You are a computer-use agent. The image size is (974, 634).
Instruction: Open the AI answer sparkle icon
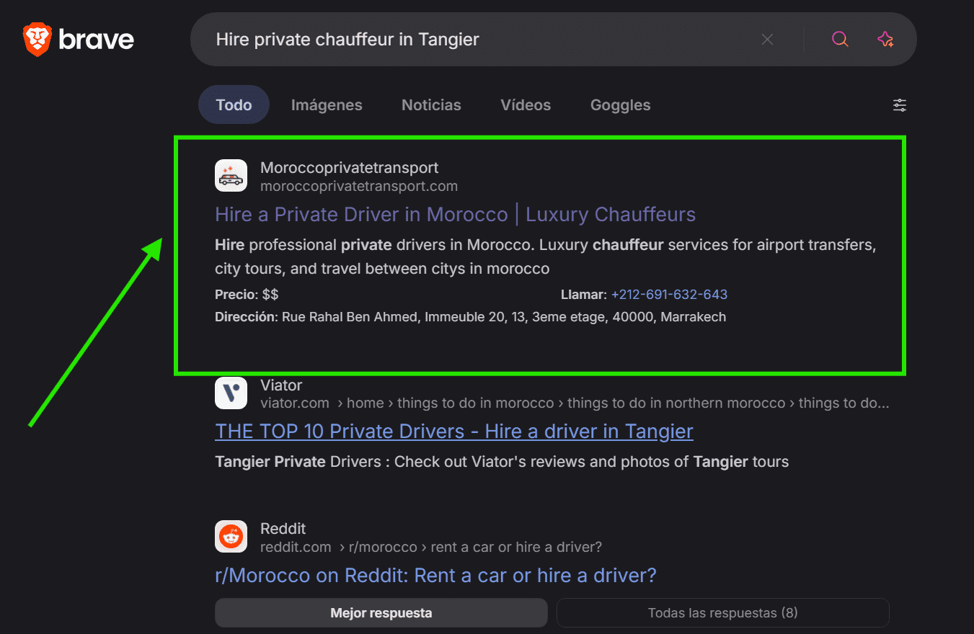pyautogui.click(x=885, y=40)
